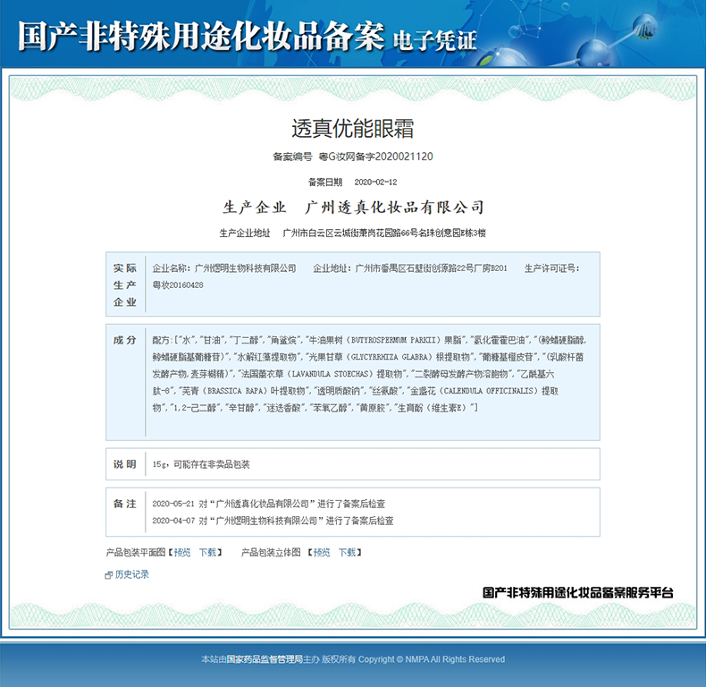Click the 说明 section label
Screen dimensions: 706x687
tap(125, 464)
